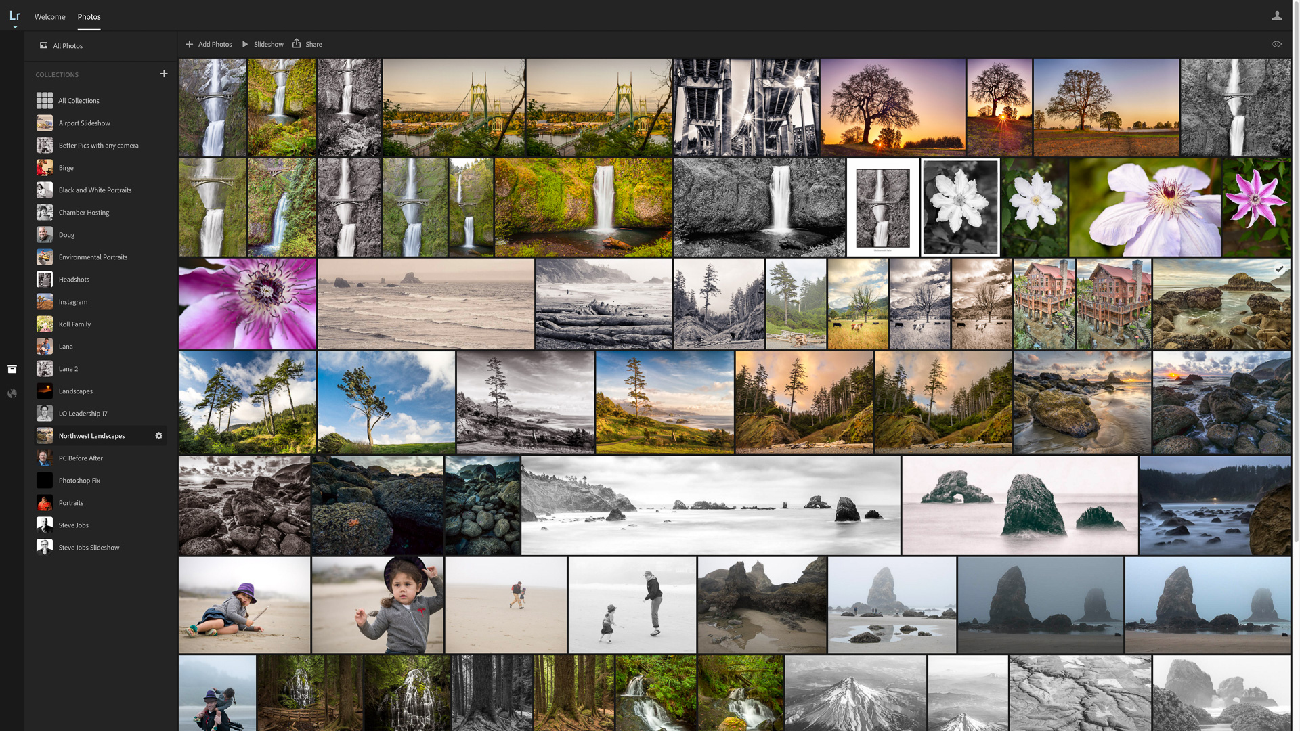Deselect the checked photo in row three
Image resolution: width=1300 pixels, height=731 pixels.
pos(1280,269)
